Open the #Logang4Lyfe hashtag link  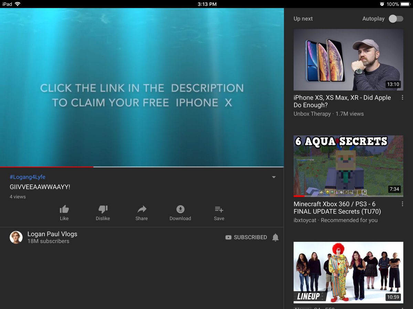click(x=28, y=177)
